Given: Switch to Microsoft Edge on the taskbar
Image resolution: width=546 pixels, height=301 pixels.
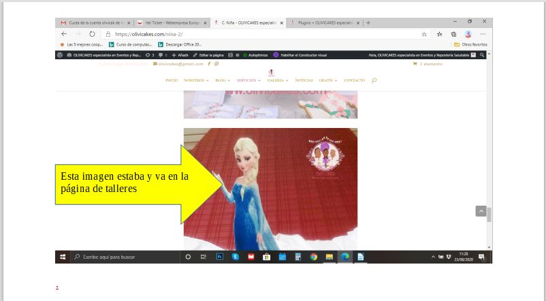Looking at the screenshot, I should coord(345,257).
